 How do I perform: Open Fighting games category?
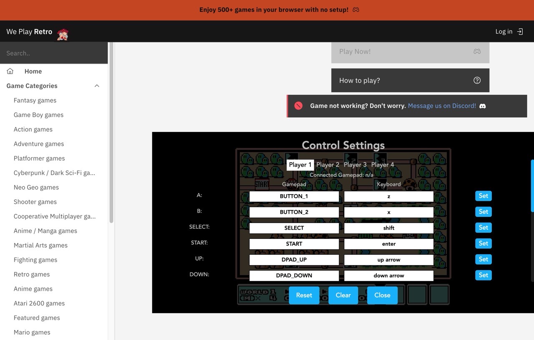point(35,260)
